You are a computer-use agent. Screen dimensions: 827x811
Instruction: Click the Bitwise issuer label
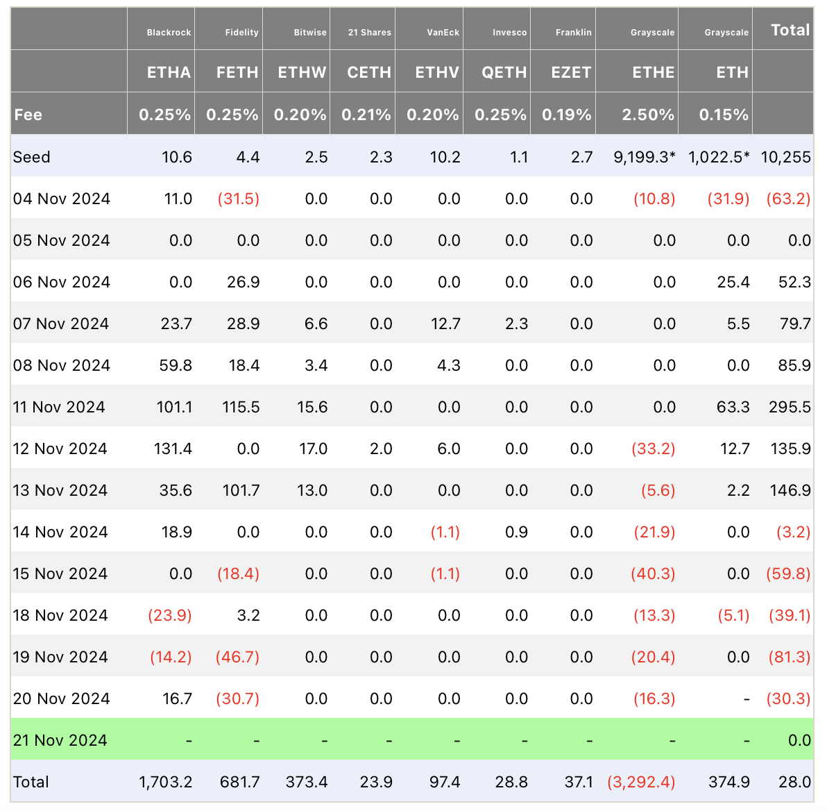point(310,33)
